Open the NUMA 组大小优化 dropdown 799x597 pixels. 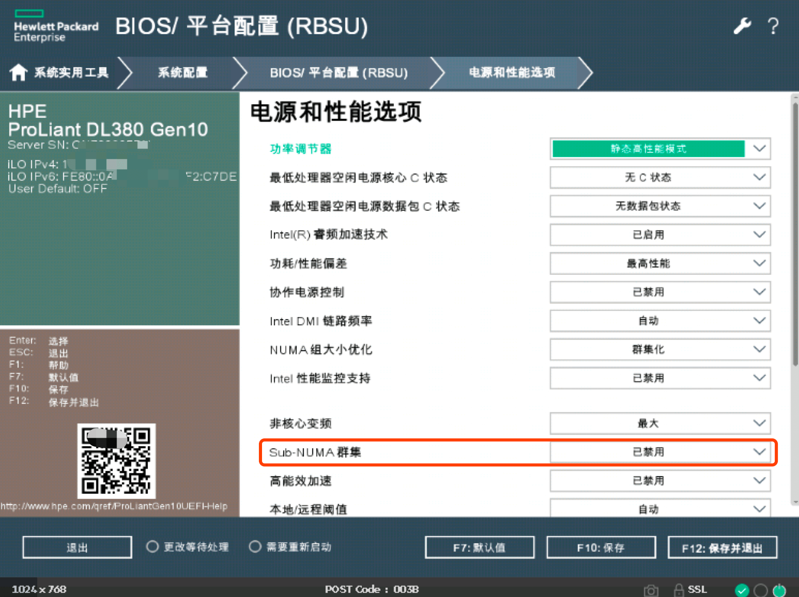(x=660, y=349)
